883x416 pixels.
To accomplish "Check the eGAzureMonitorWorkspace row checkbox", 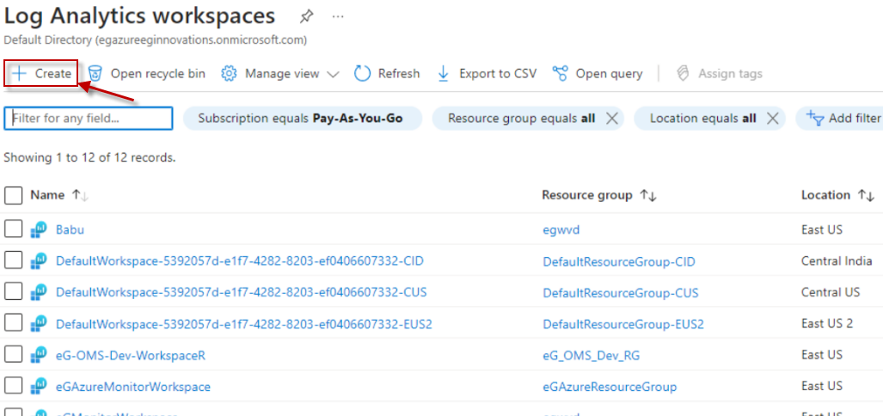I will (14, 387).
